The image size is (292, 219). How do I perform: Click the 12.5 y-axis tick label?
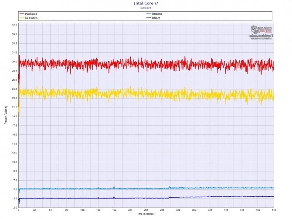(x=14, y=153)
